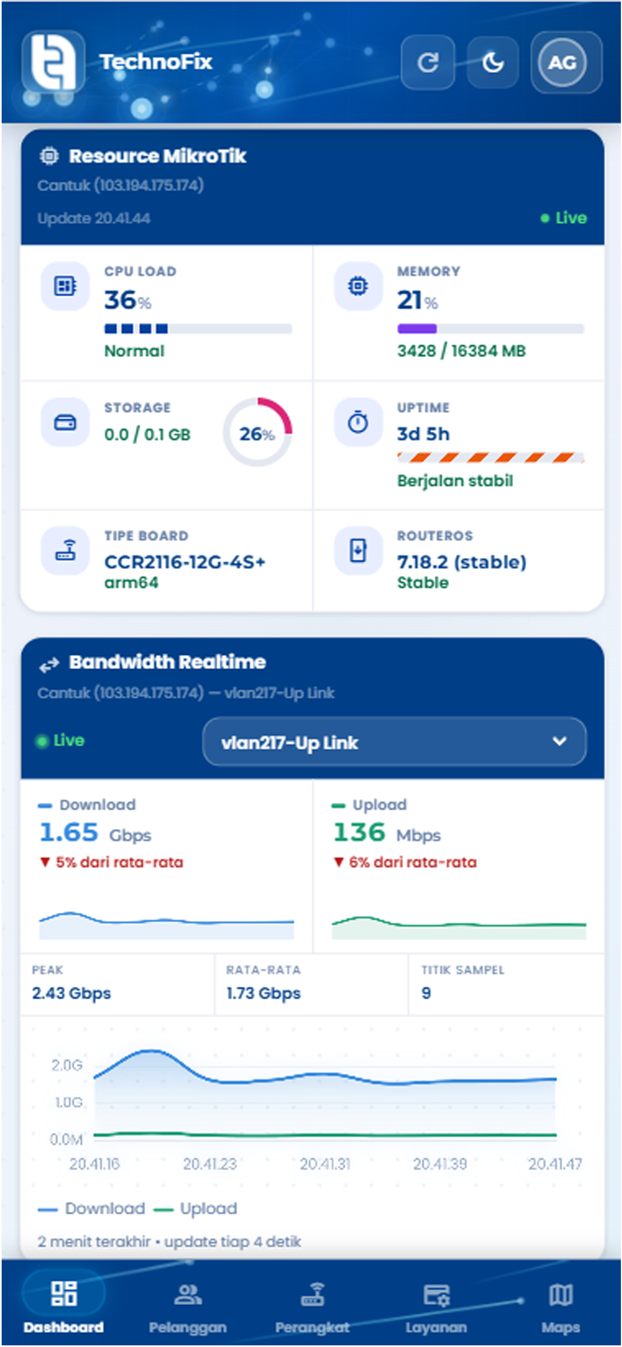The image size is (622, 1347).
Task: Click the Storage drive icon
Action: pos(65,422)
